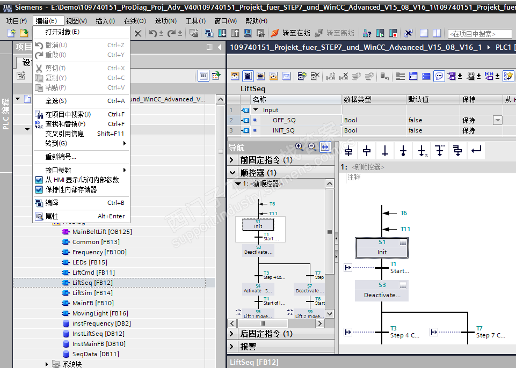Click the MainBeltLift [OB125] block icon
Viewport: 516px width, 368px height.
click(x=67, y=232)
